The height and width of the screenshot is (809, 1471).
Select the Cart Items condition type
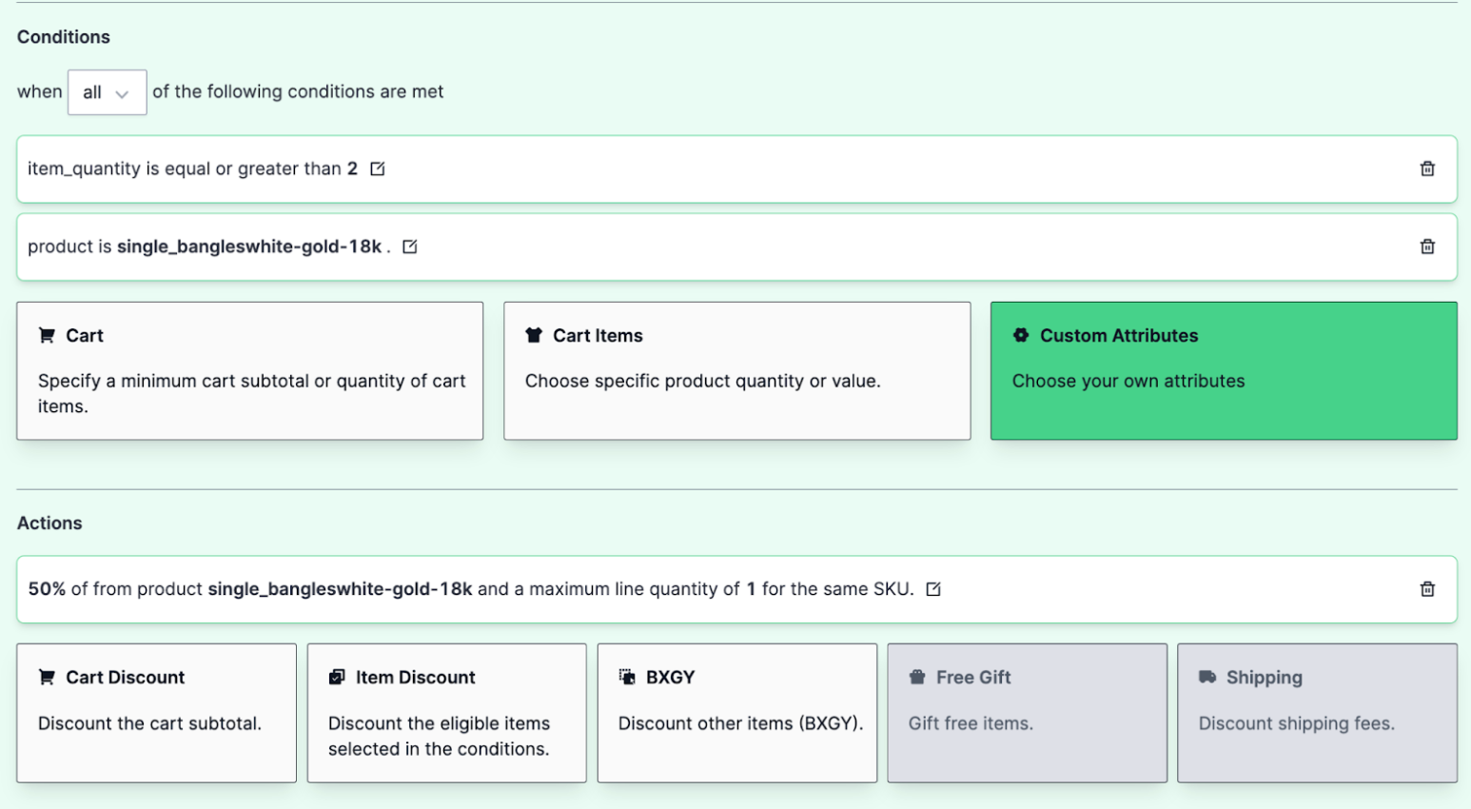(x=736, y=371)
